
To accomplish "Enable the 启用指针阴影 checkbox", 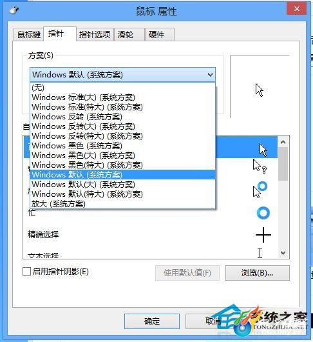I will [26, 272].
